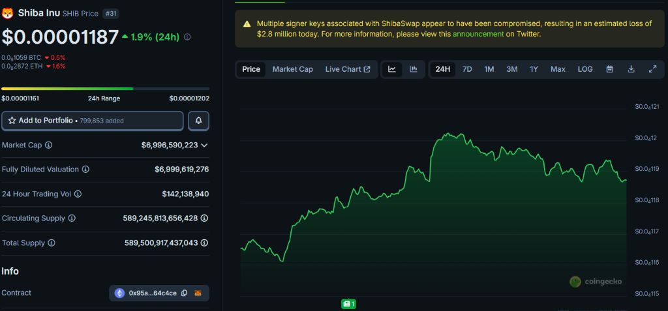This screenshot has height=311, width=668.
Task: Click the 24h Range progress bar
Action: pos(105,89)
